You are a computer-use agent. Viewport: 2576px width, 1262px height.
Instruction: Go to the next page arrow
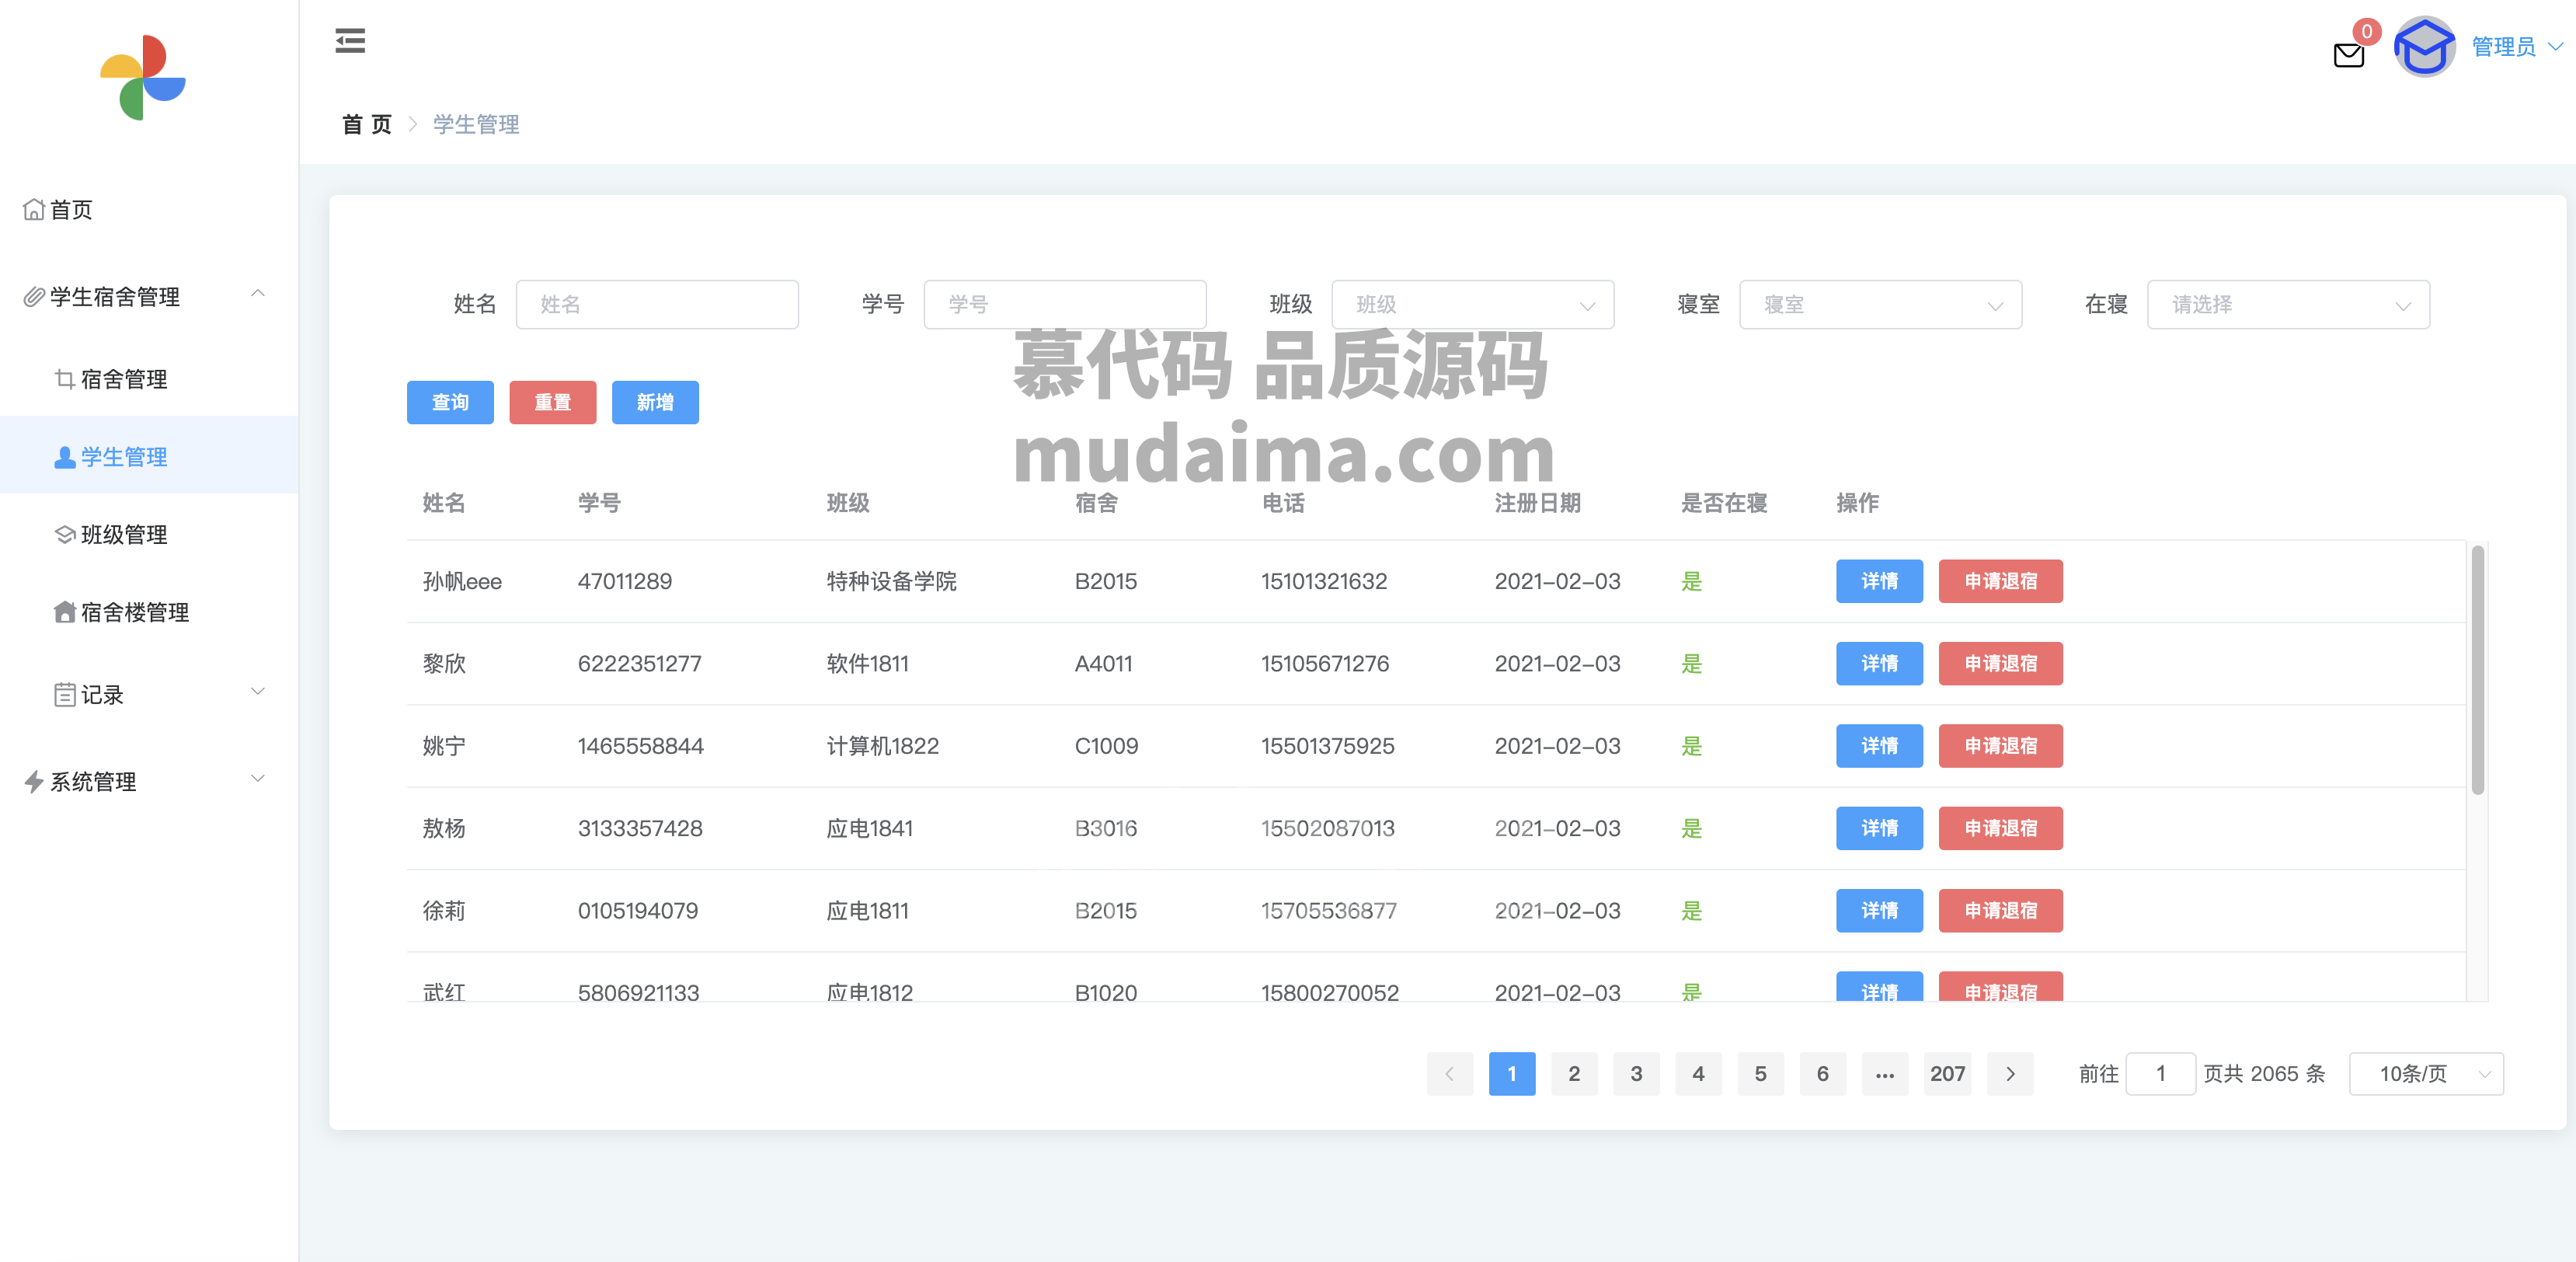tap(2010, 1074)
